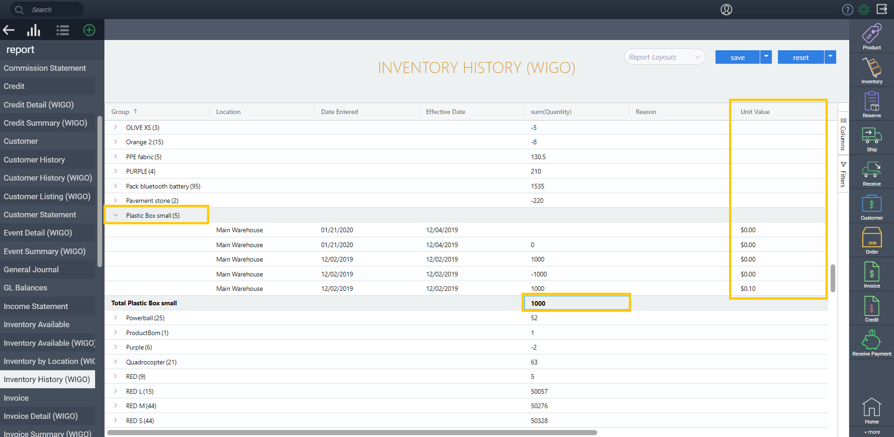Open the Inventory Available report

48,324
